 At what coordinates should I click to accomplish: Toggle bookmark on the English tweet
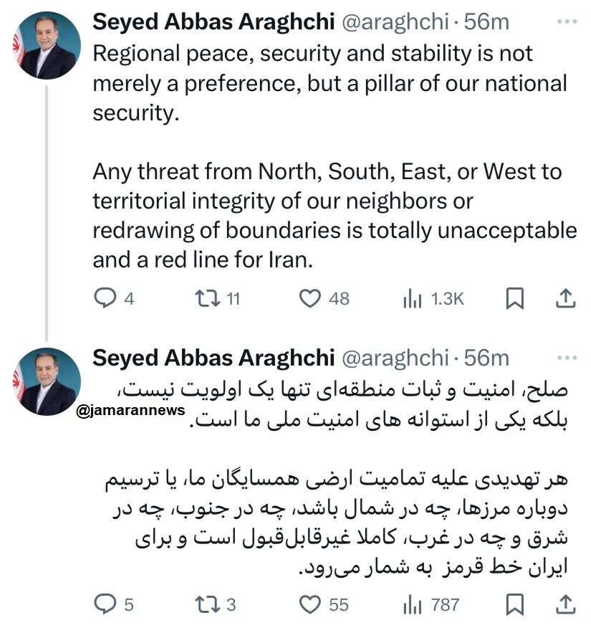click(x=514, y=300)
